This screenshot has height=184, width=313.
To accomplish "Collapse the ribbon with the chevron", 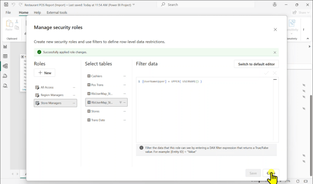I will pos(308,39).
